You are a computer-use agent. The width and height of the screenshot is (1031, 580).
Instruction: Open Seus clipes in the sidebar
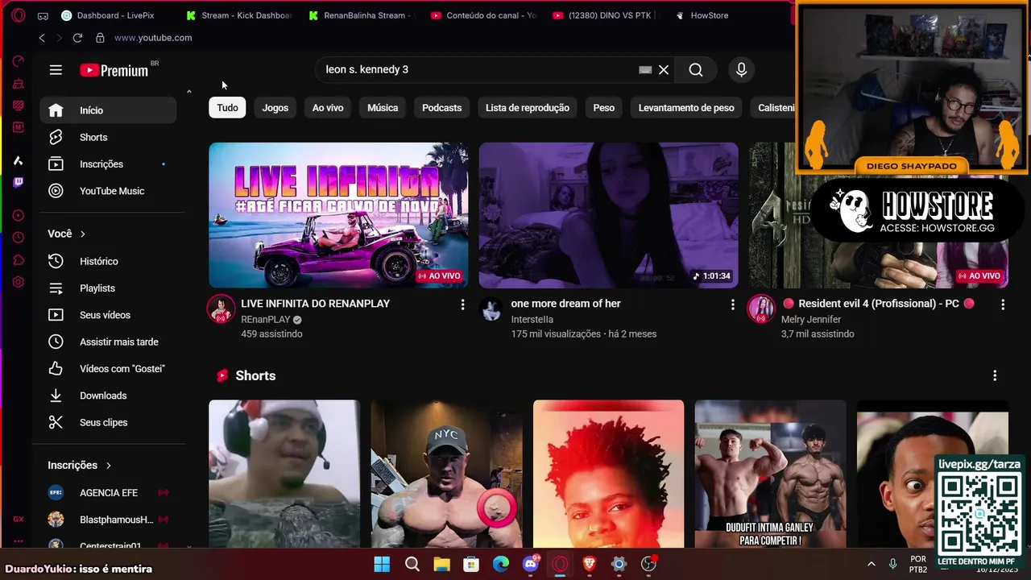click(108, 422)
